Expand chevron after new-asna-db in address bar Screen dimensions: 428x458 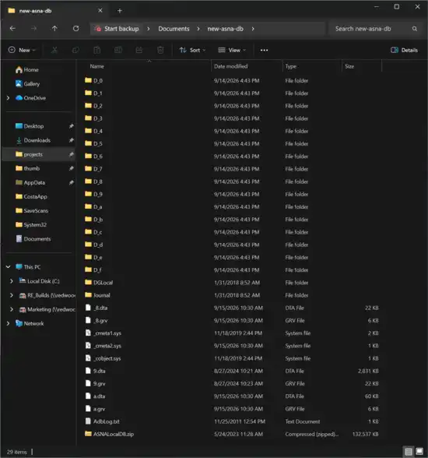(x=253, y=29)
